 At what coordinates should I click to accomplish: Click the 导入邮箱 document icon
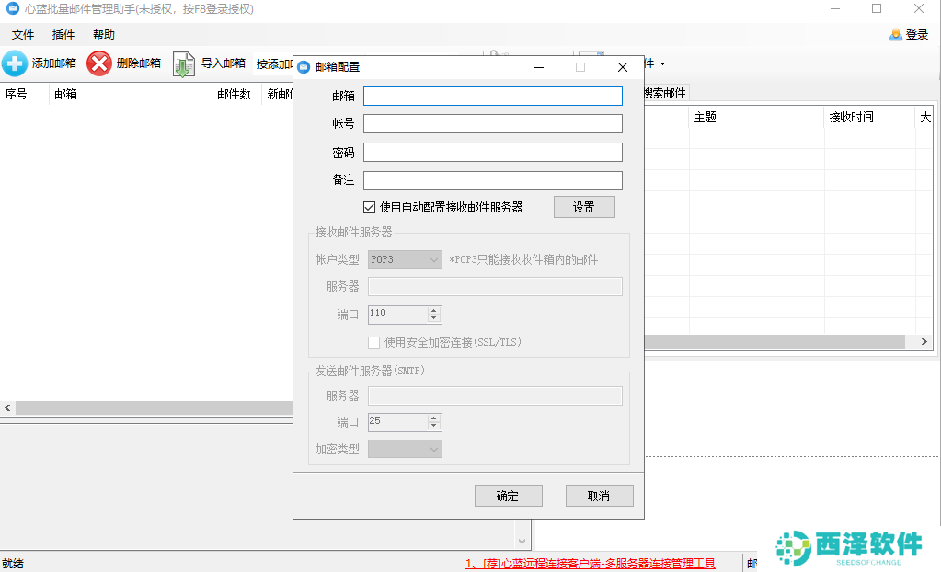(184, 64)
